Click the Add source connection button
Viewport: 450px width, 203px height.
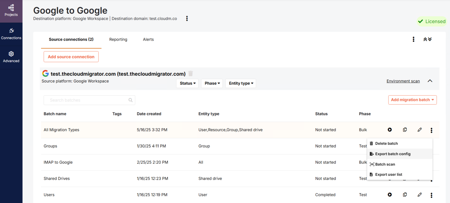coord(71,57)
